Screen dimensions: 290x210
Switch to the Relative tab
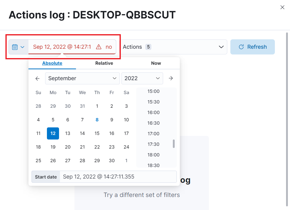104,63
